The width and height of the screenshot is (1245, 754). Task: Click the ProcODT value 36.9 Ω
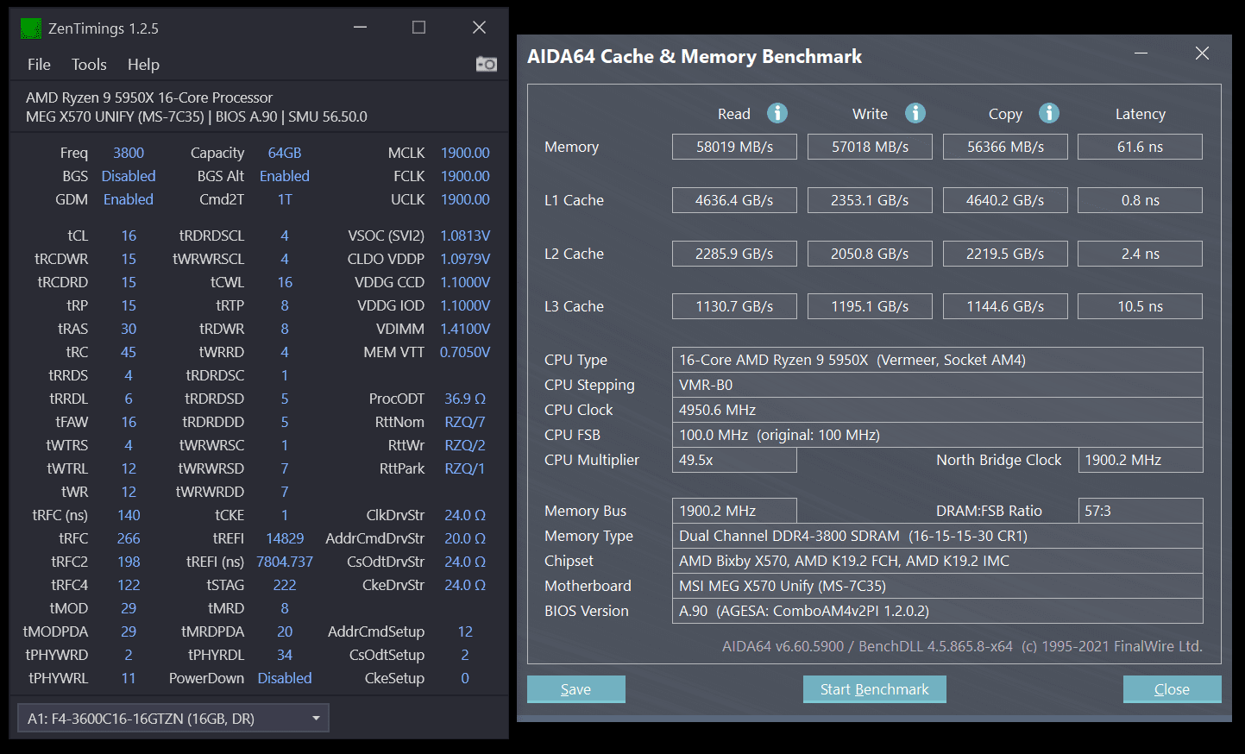coord(465,399)
